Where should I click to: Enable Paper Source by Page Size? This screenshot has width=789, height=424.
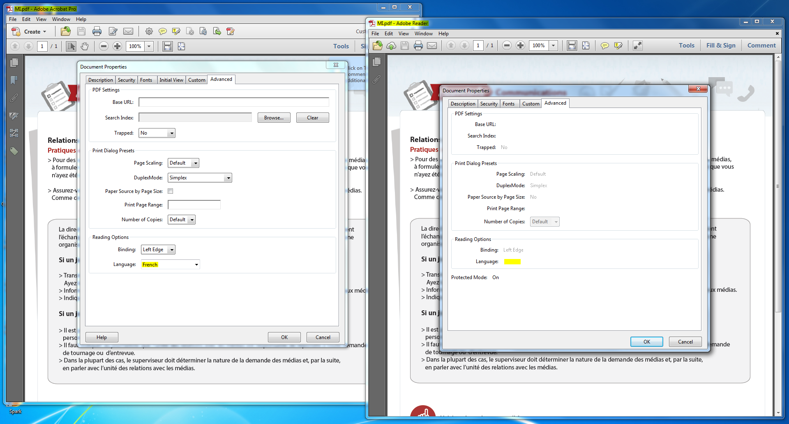coord(171,191)
